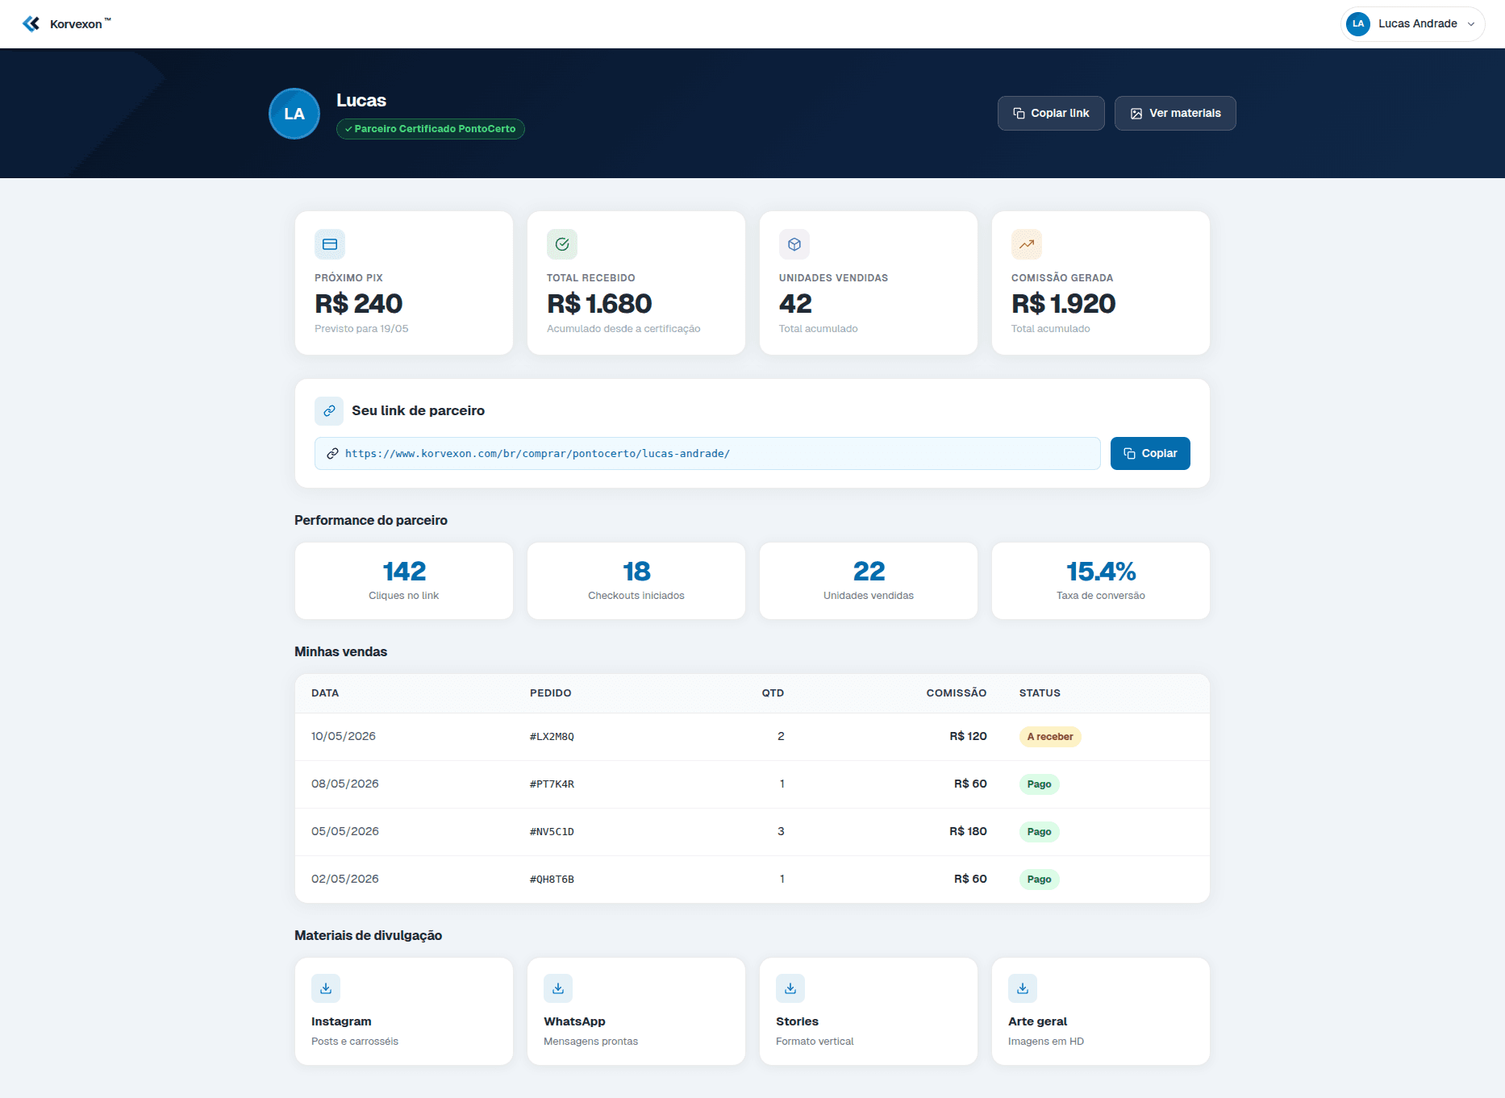This screenshot has width=1505, height=1098.
Task: Click the Pago badge for order #PT7K4R
Action: point(1039,784)
